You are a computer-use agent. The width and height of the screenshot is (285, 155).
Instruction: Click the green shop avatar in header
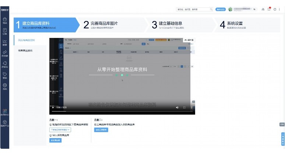(230, 9)
